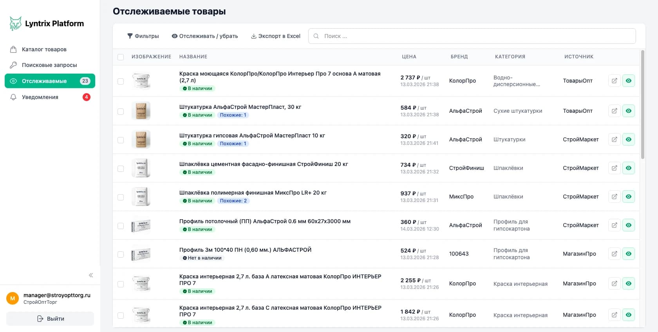Open the Фильтры filter panel

click(x=143, y=36)
